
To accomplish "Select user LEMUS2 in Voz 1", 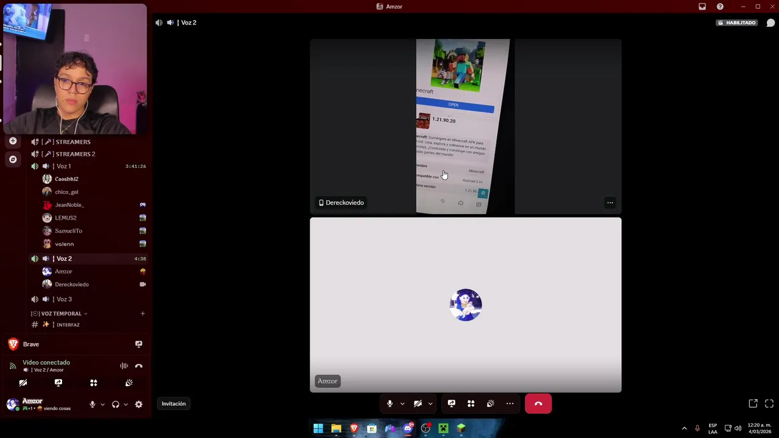I will point(66,218).
